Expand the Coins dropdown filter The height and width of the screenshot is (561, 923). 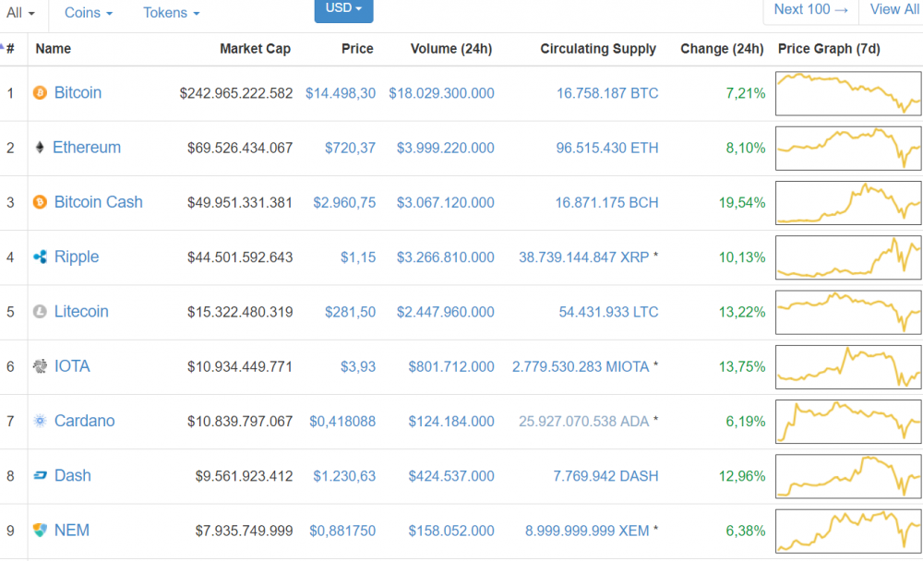pyautogui.click(x=89, y=13)
